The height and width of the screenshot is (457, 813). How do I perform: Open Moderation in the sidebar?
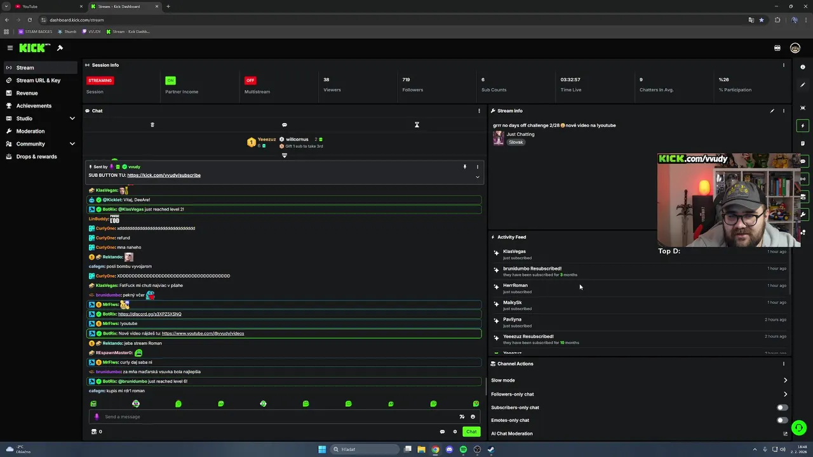[x=39, y=131]
